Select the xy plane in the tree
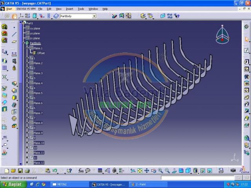Image resolution: width=251 pixels, height=188 pixels. coord(35,29)
